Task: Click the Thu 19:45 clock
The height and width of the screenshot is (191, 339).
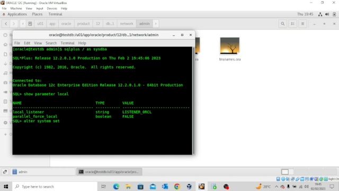Action: coord(305,14)
